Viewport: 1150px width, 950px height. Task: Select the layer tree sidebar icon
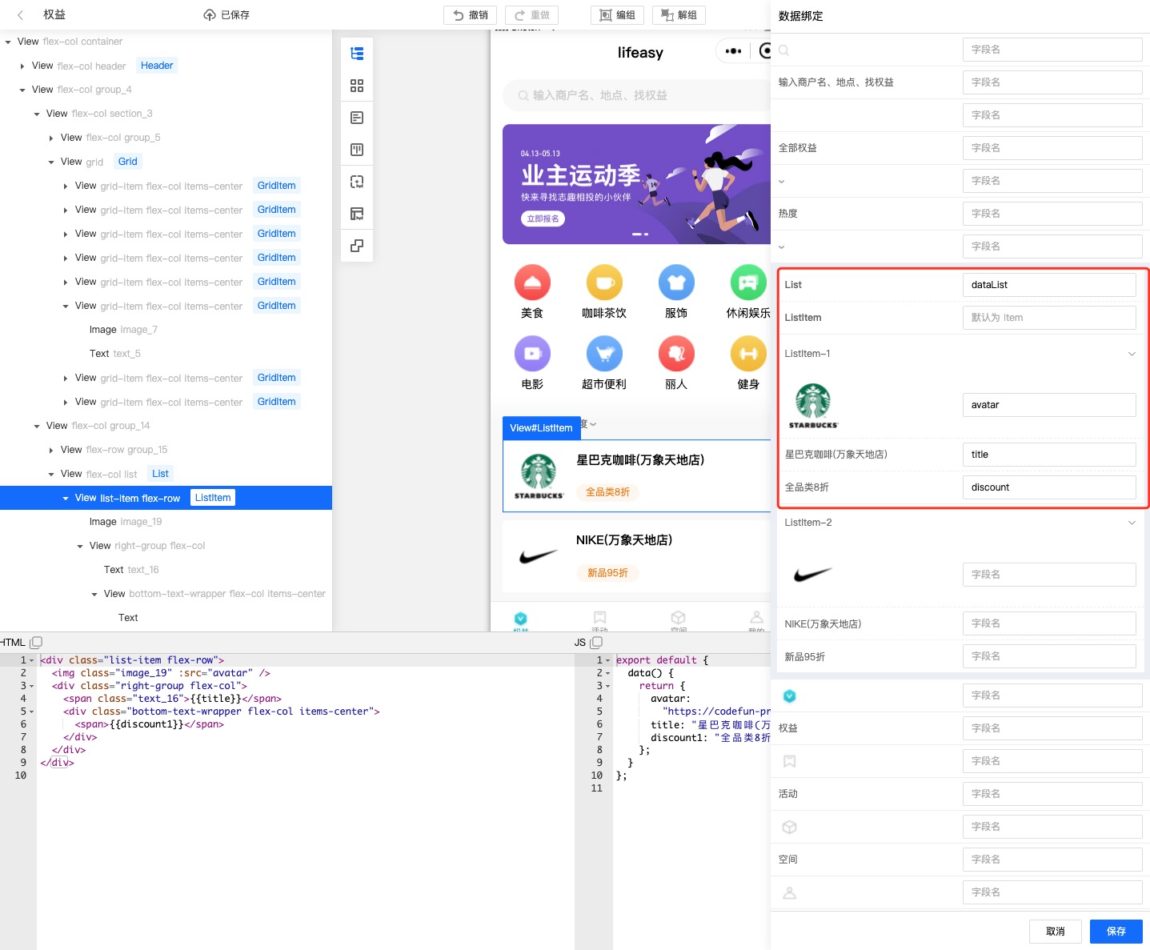[357, 54]
